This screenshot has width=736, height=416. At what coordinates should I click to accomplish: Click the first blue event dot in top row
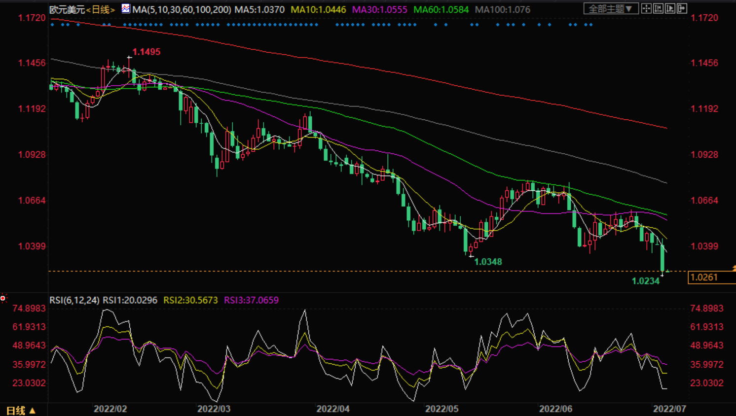[x=52, y=25]
